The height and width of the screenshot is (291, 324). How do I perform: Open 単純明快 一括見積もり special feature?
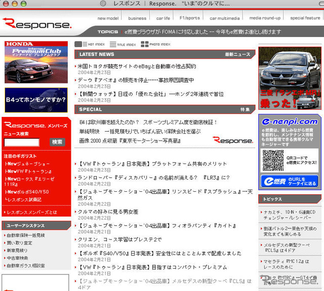140,132
